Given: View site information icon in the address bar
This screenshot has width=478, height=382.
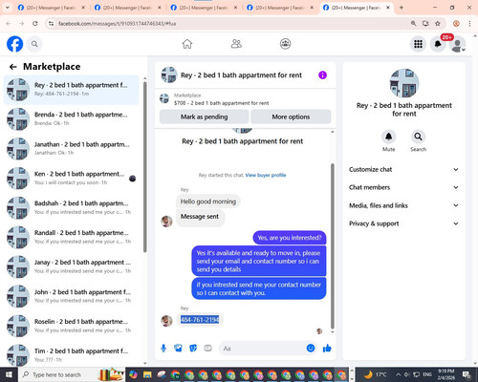Looking at the screenshot, I should coord(52,24).
